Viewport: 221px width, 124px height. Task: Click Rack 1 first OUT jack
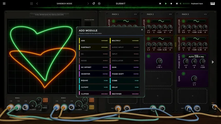(118, 108)
